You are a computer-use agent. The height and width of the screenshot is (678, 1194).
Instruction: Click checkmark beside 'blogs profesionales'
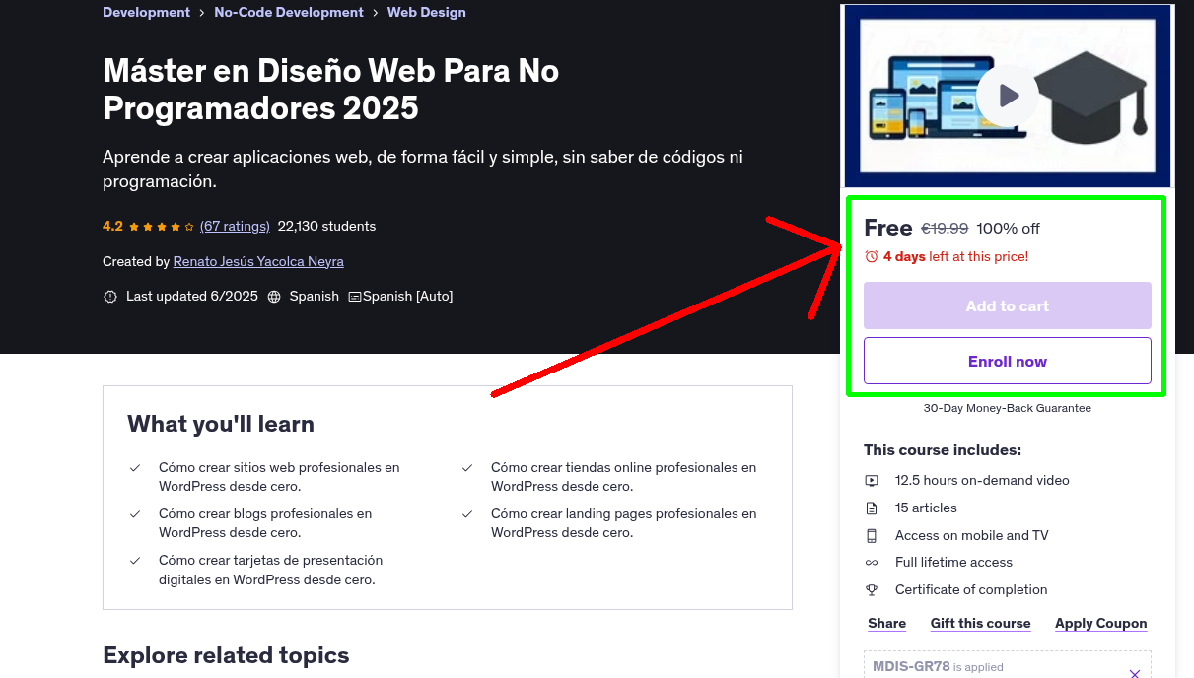pos(135,514)
